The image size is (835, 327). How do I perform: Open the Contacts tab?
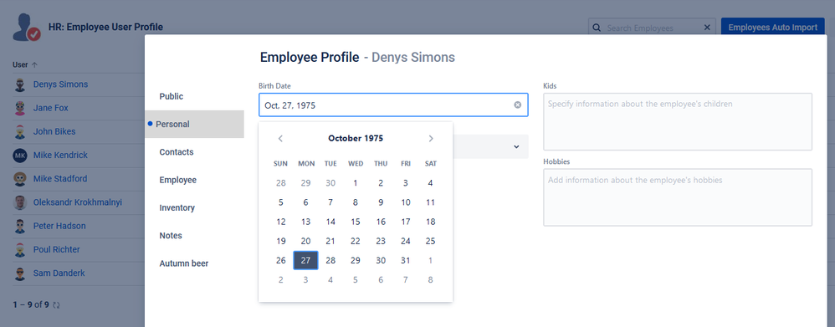[177, 151]
